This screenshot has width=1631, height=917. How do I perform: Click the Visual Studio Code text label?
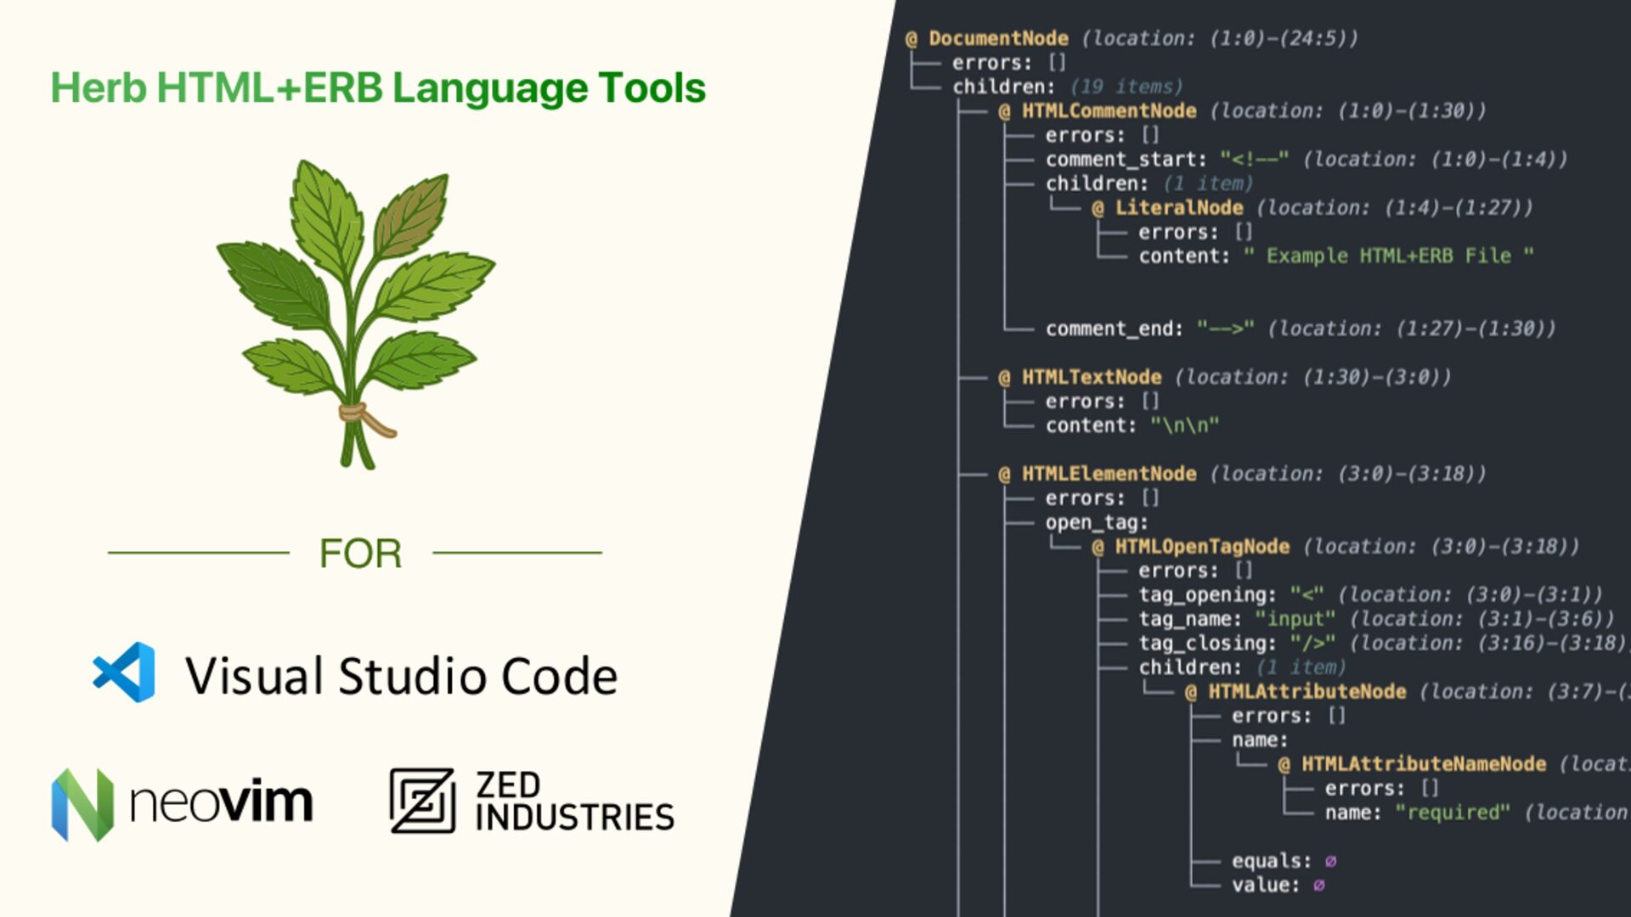tap(401, 677)
